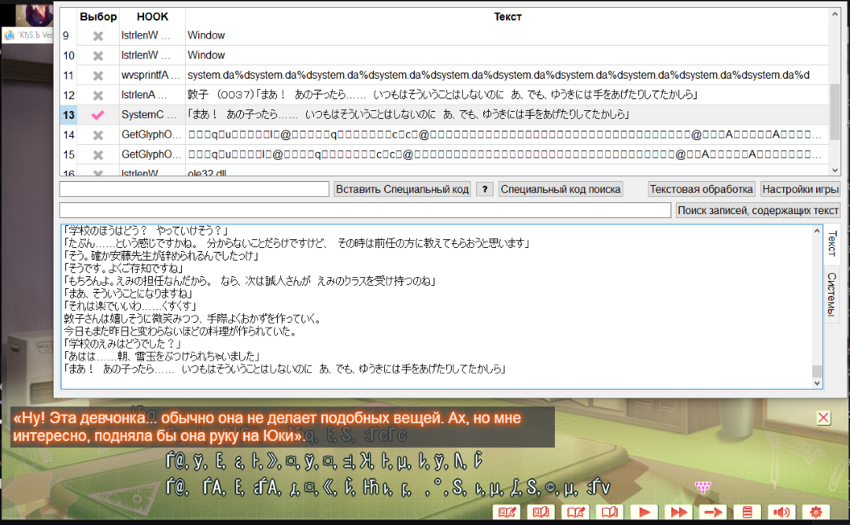Toggle selection mark on row 12 lstrlenA
Screen dimensions: 850x525
(x=98, y=95)
